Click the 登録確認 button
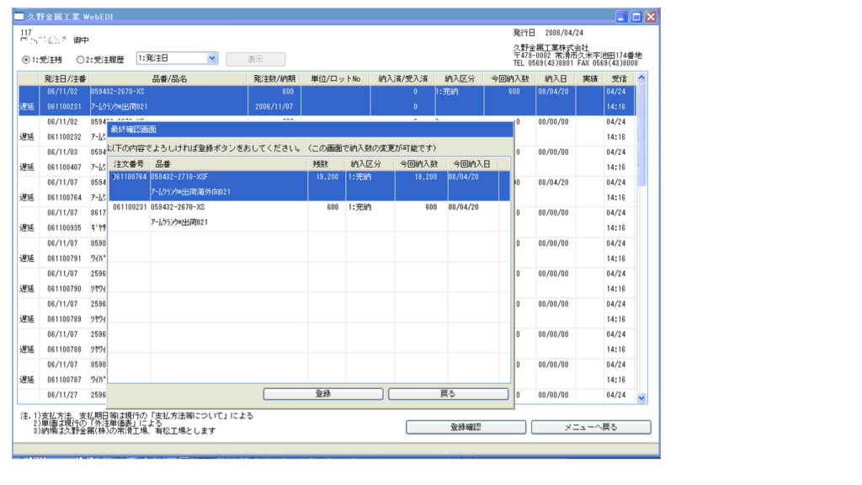Viewport: 862px width, 485px height. coord(466,427)
